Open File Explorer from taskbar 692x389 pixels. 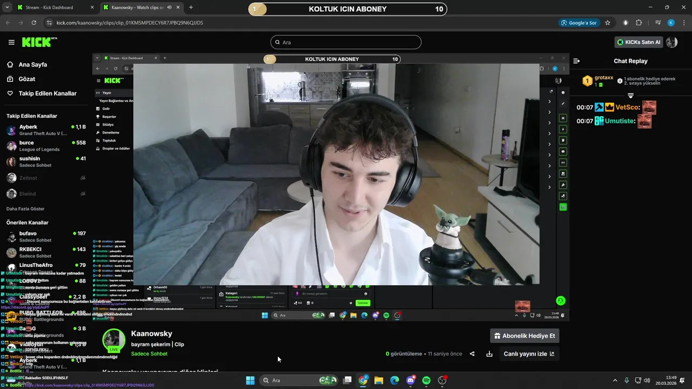[x=379, y=380]
